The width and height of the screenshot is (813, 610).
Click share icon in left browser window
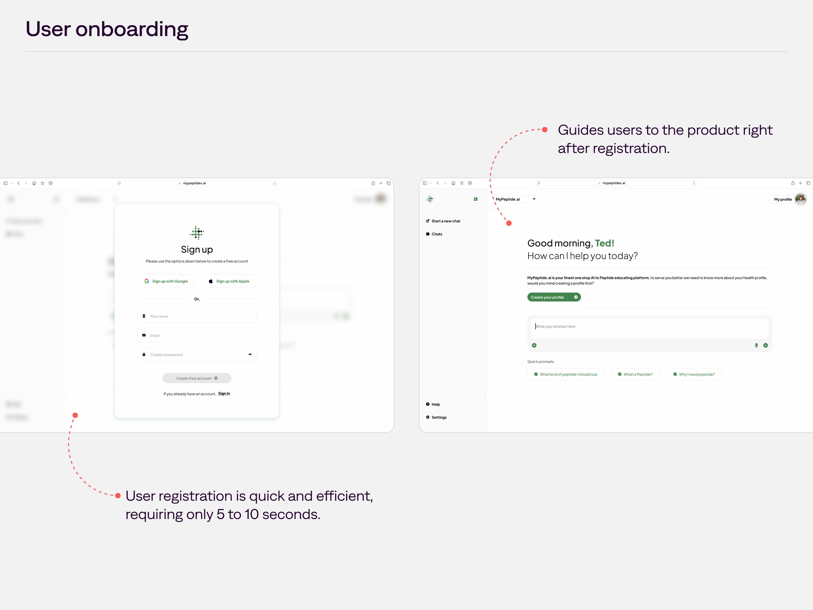(x=373, y=183)
